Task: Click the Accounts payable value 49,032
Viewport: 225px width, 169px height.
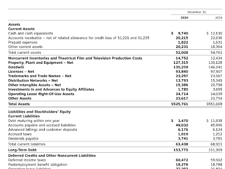Action: (182, 125)
